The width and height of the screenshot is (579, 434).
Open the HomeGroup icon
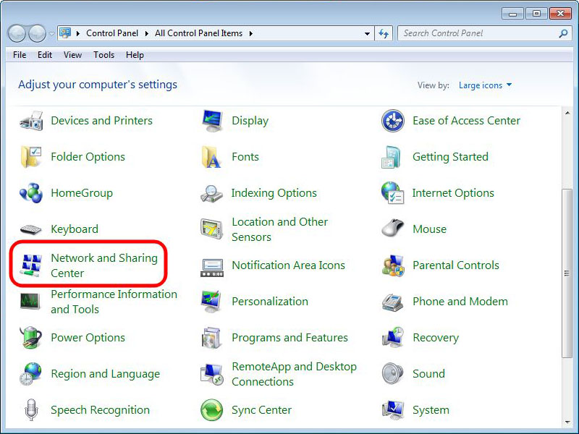pos(31,193)
